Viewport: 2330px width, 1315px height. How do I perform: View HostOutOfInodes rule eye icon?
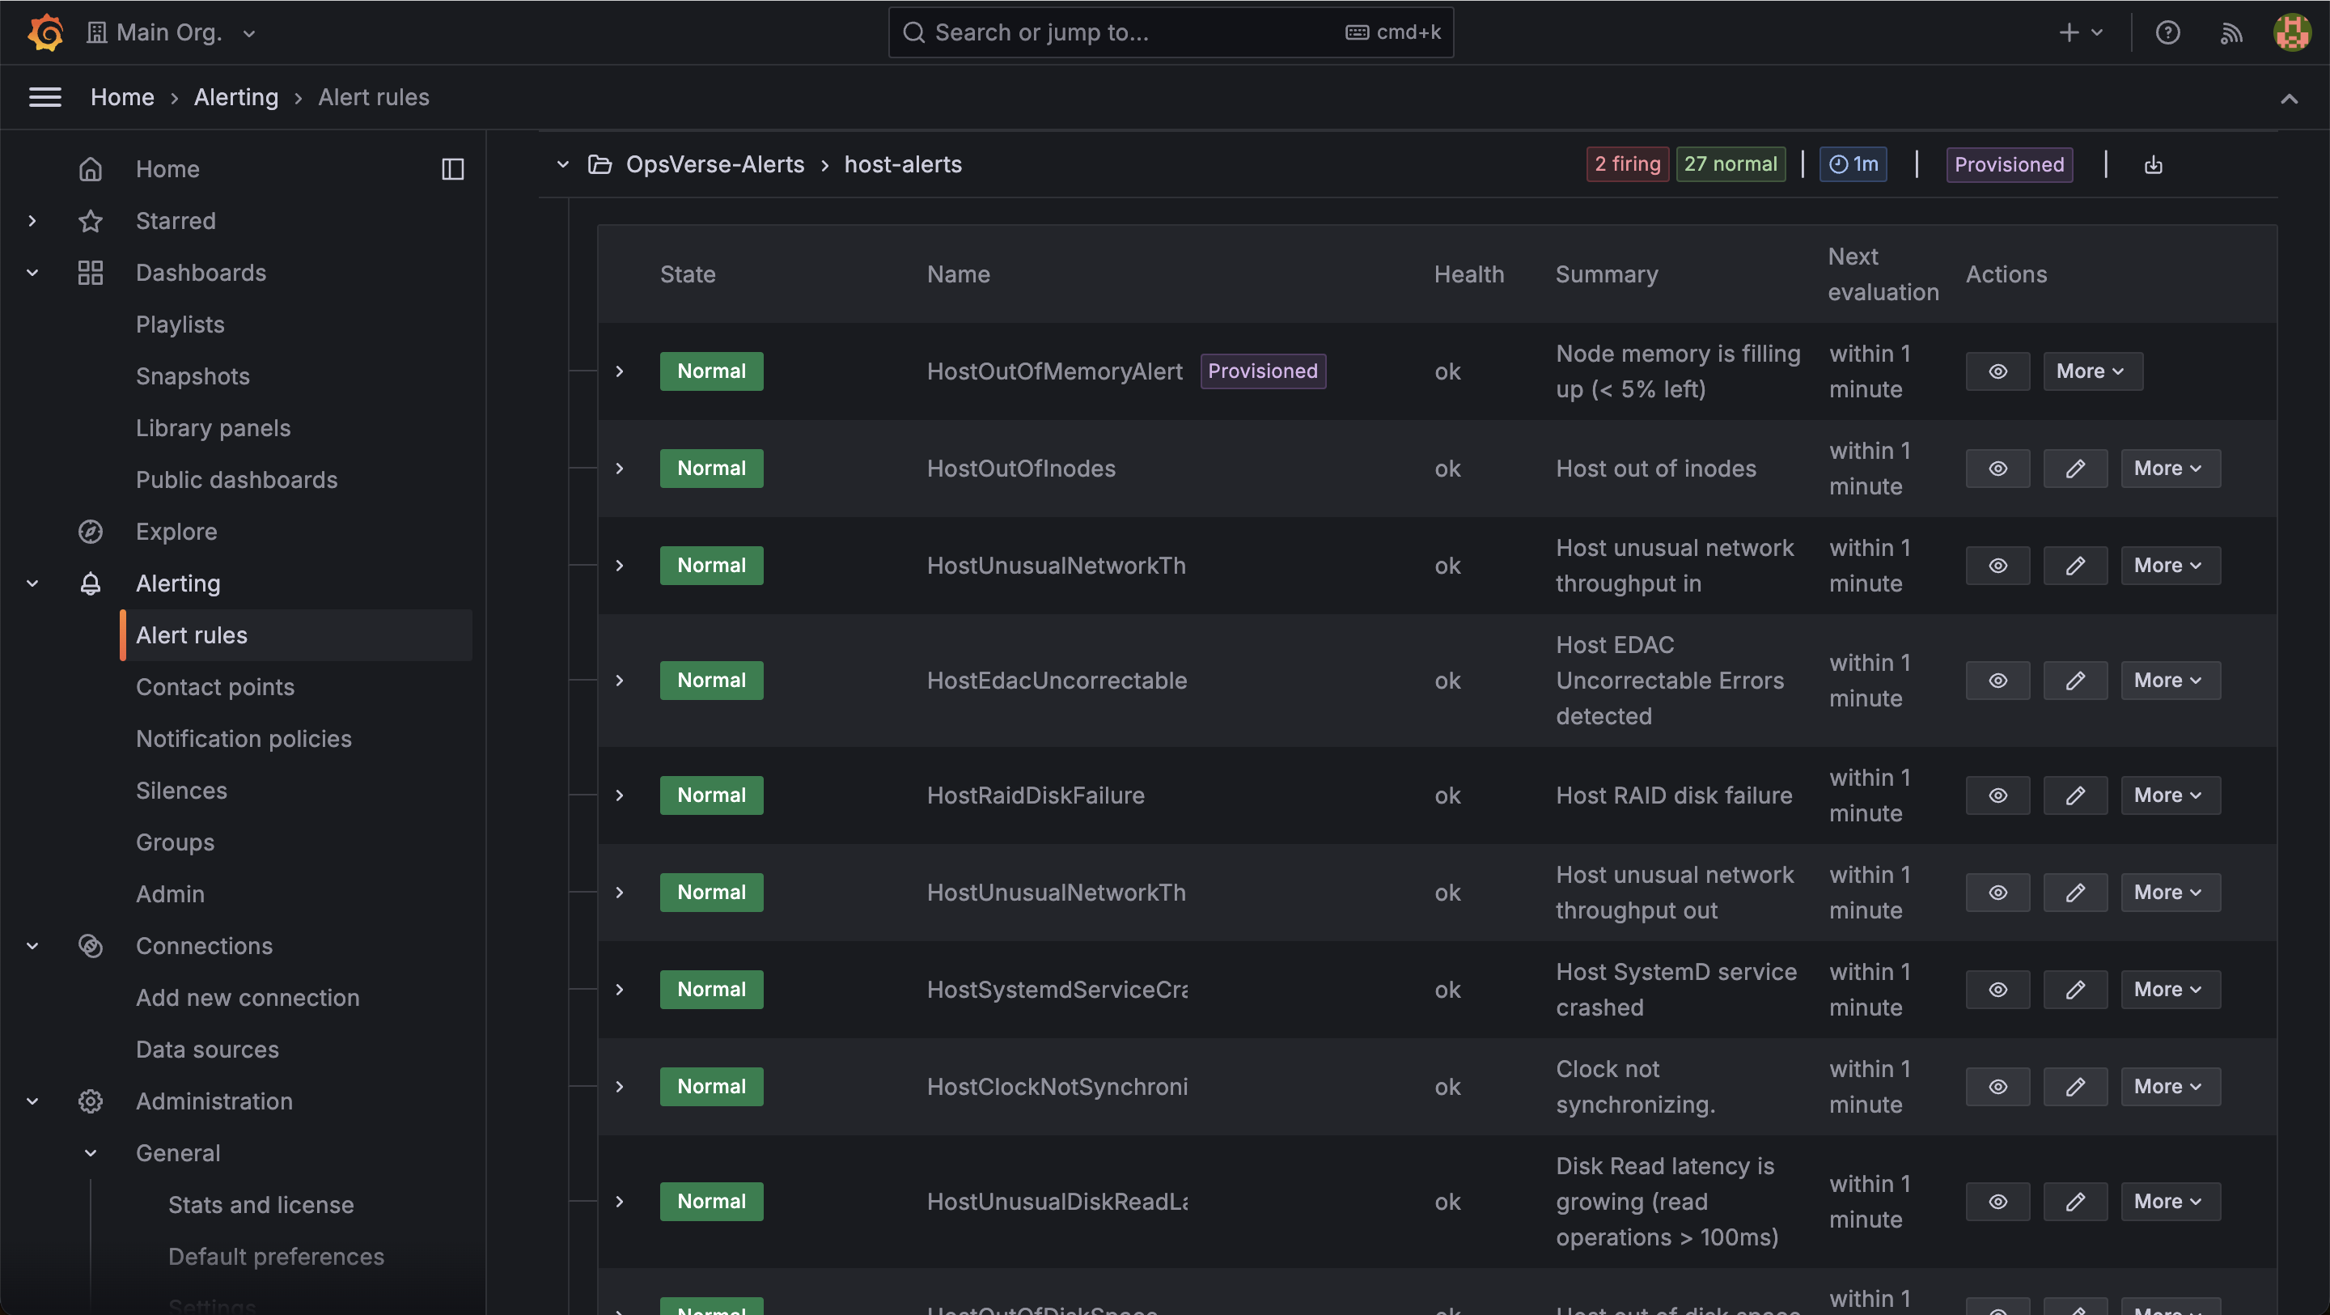[x=1997, y=469]
